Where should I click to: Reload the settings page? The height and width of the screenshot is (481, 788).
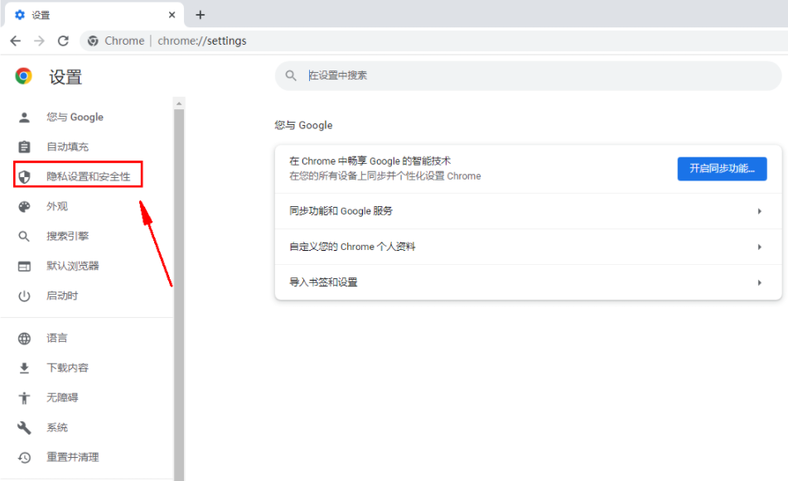[63, 41]
